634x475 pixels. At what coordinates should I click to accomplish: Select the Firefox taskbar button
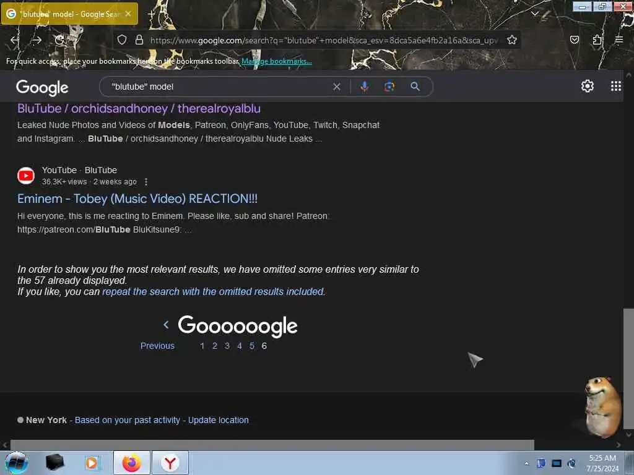pos(131,463)
